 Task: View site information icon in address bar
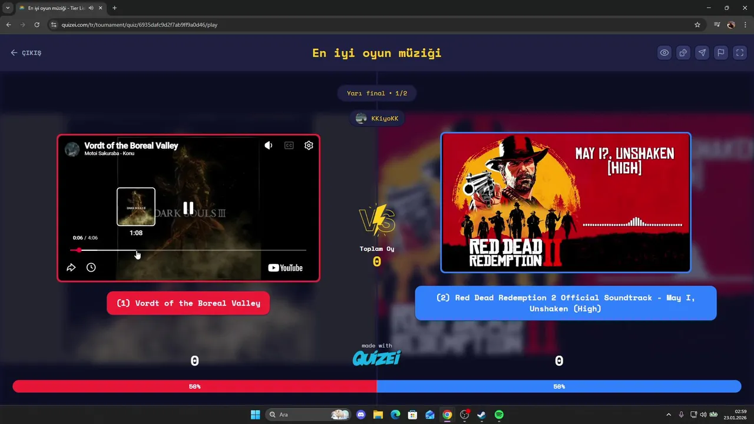pyautogui.click(x=54, y=25)
